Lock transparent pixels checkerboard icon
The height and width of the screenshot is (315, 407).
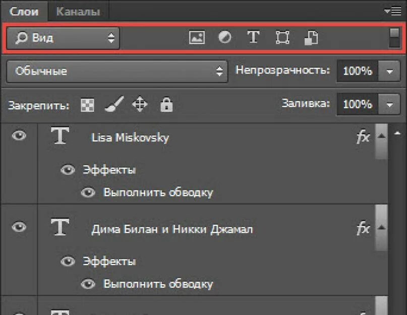pos(87,105)
